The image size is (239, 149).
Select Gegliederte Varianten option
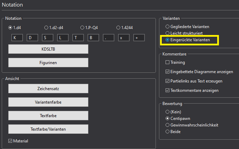168,26
